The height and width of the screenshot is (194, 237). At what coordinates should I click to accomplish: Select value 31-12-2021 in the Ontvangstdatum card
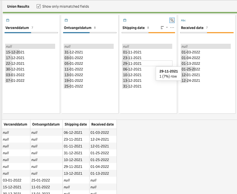point(74,52)
